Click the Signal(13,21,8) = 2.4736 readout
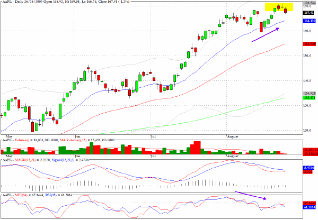This screenshot has width=318, height=220. 70,160
